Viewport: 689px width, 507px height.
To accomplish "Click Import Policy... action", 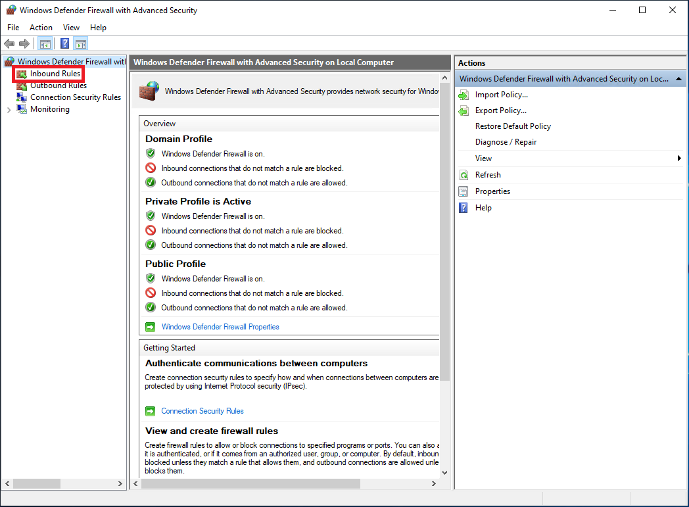I will pos(502,95).
